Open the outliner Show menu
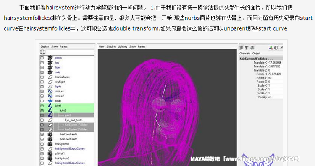 [55, 46]
